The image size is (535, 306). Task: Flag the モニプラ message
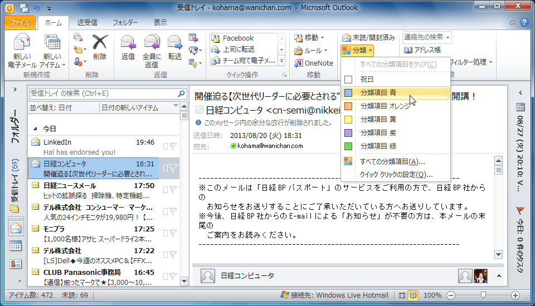coord(174,233)
